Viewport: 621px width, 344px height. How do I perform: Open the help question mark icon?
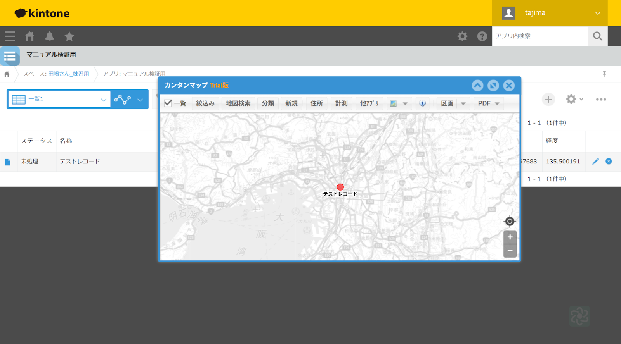tap(482, 36)
